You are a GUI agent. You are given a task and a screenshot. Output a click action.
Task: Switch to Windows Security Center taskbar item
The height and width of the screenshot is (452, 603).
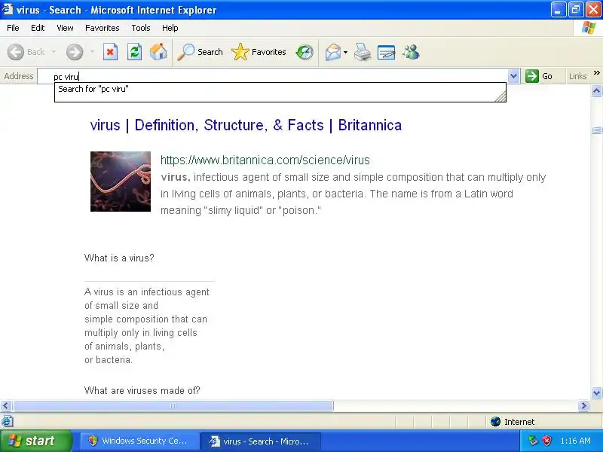click(139, 441)
